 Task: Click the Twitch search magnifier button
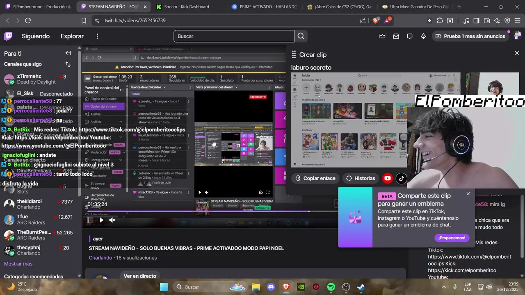pos(301,36)
